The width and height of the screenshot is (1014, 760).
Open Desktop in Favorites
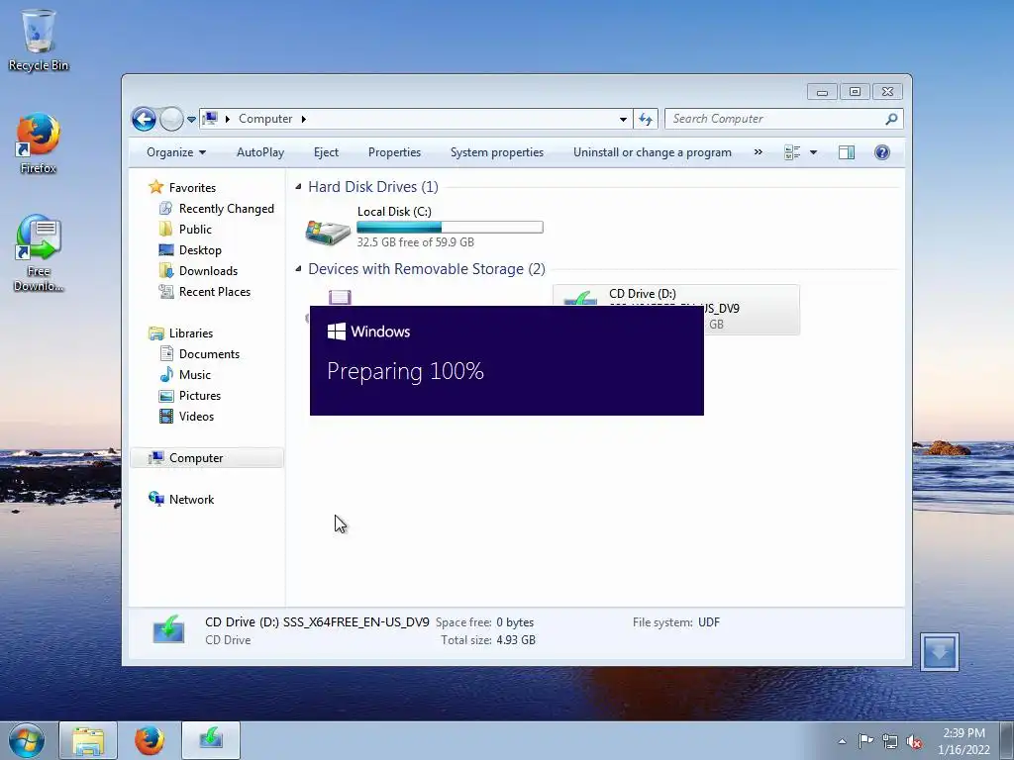coord(200,250)
